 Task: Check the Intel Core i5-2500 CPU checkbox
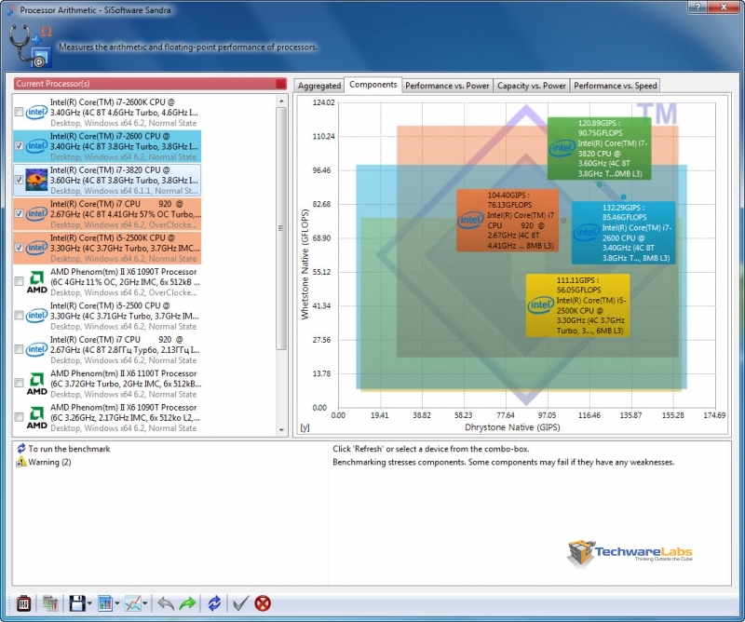coord(19,316)
